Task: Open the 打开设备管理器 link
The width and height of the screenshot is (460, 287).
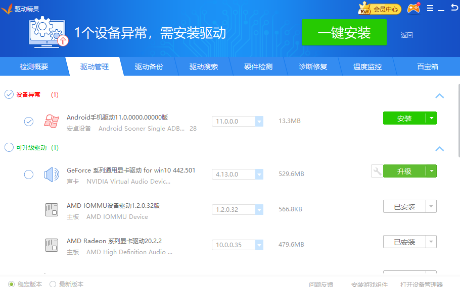Action: click(422, 284)
